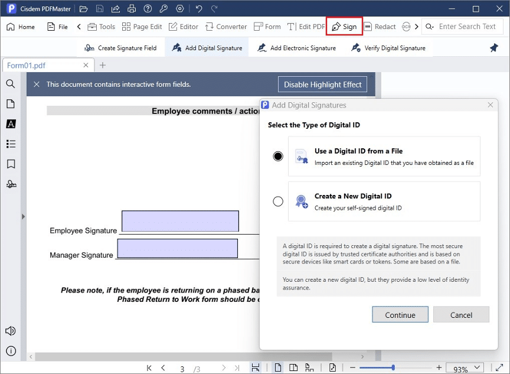Viewport: 510px width, 374px height.
Task: Select the Print icon in the title bar
Action: tap(131, 8)
